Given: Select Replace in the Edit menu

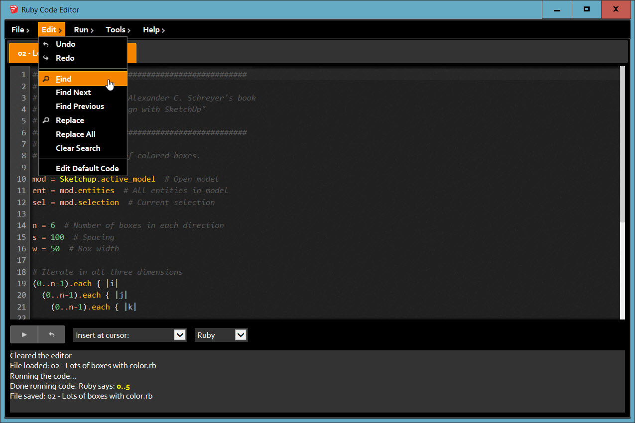Looking at the screenshot, I should click(70, 120).
